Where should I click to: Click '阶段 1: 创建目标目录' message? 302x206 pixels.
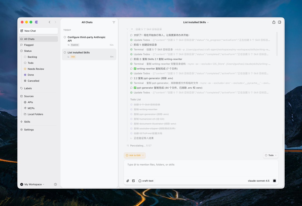click(146, 45)
